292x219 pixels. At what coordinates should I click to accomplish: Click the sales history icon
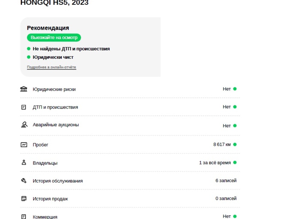[x=24, y=199]
